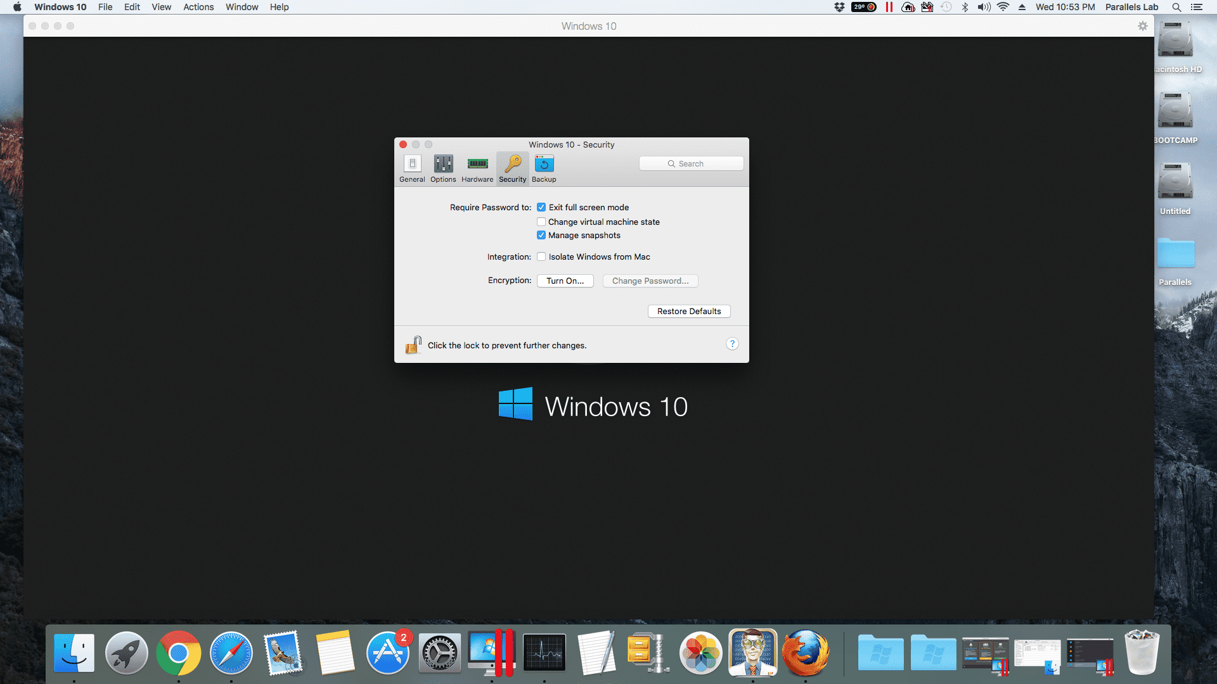Open the archive utility zipper icon in Dock
The height and width of the screenshot is (684, 1217).
click(648, 652)
